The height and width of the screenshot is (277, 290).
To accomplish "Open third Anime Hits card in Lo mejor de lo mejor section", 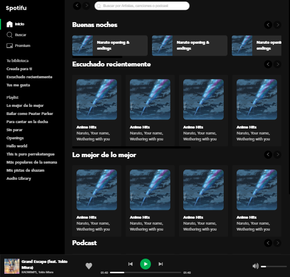I will [x=203, y=201].
